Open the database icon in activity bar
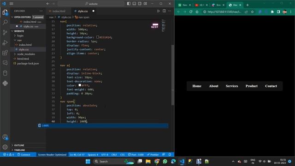Viewport: 295px width, 166px height. point(5,73)
